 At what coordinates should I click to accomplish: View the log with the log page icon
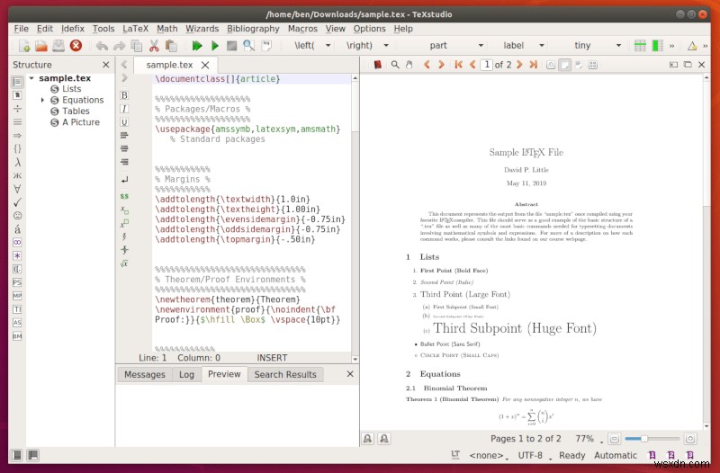point(266,46)
